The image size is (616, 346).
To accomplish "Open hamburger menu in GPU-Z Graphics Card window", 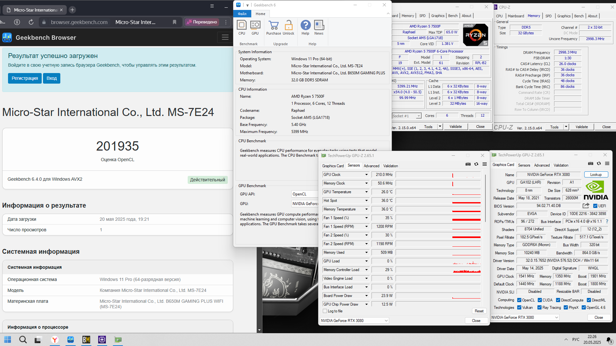I will 607,163.
